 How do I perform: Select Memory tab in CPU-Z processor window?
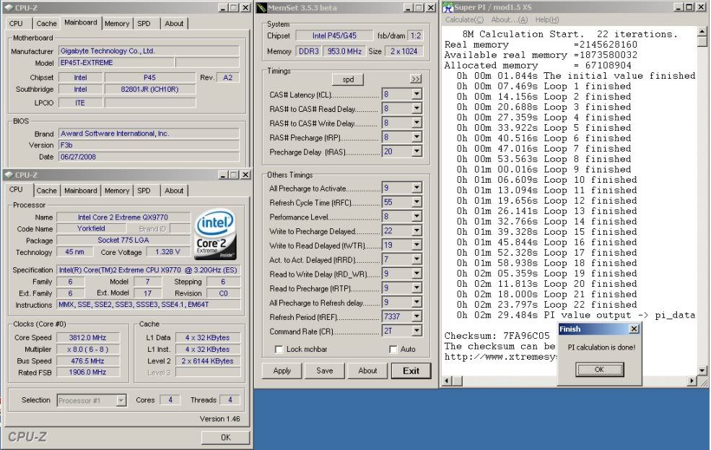click(x=117, y=191)
